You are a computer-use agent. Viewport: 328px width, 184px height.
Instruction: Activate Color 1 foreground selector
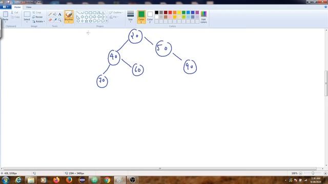pyautogui.click(x=141, y=17)
